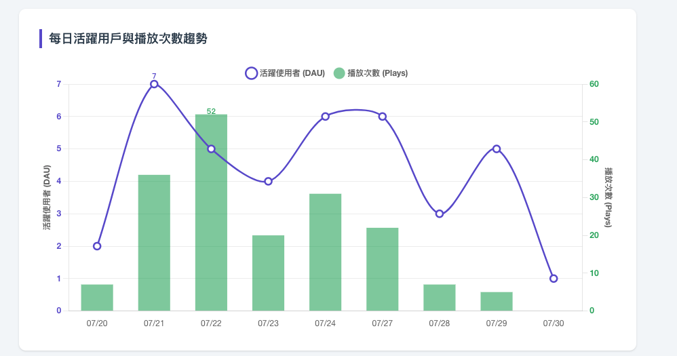Image resolution: width=677 pixels, height=356 pixels.
Task: Toggle the 活躍使用者 (DAU) legend item
Action: tap(285, 73)
